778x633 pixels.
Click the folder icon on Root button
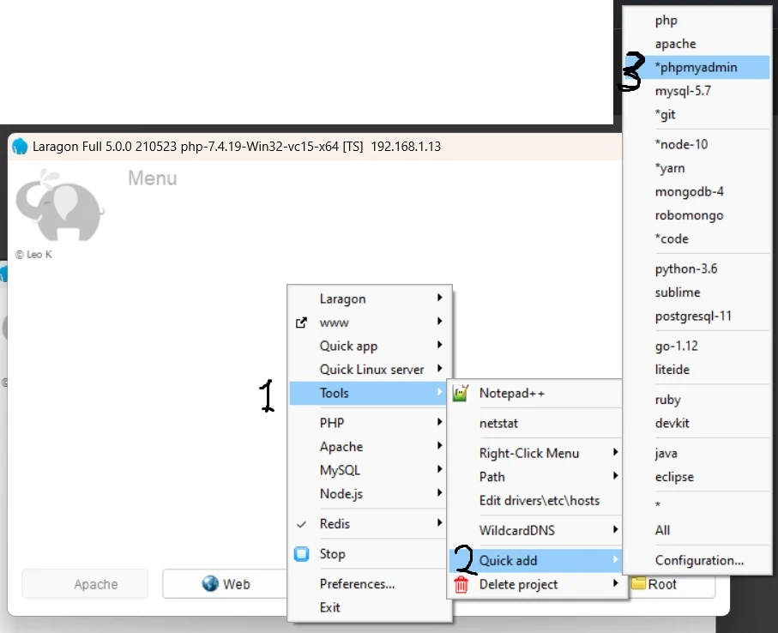coord(638,583)
